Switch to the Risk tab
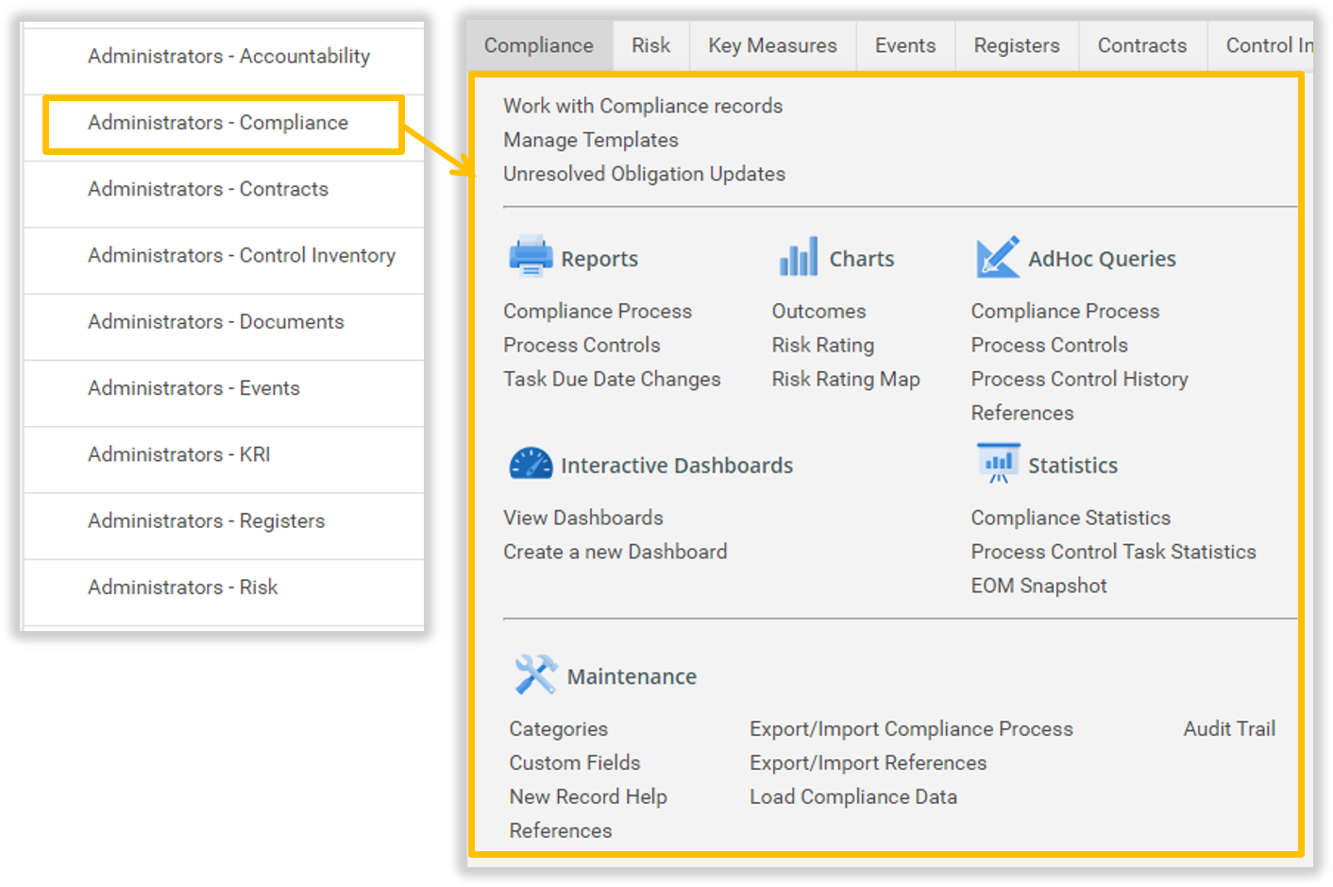1333x887 pixels. [650, 44]
